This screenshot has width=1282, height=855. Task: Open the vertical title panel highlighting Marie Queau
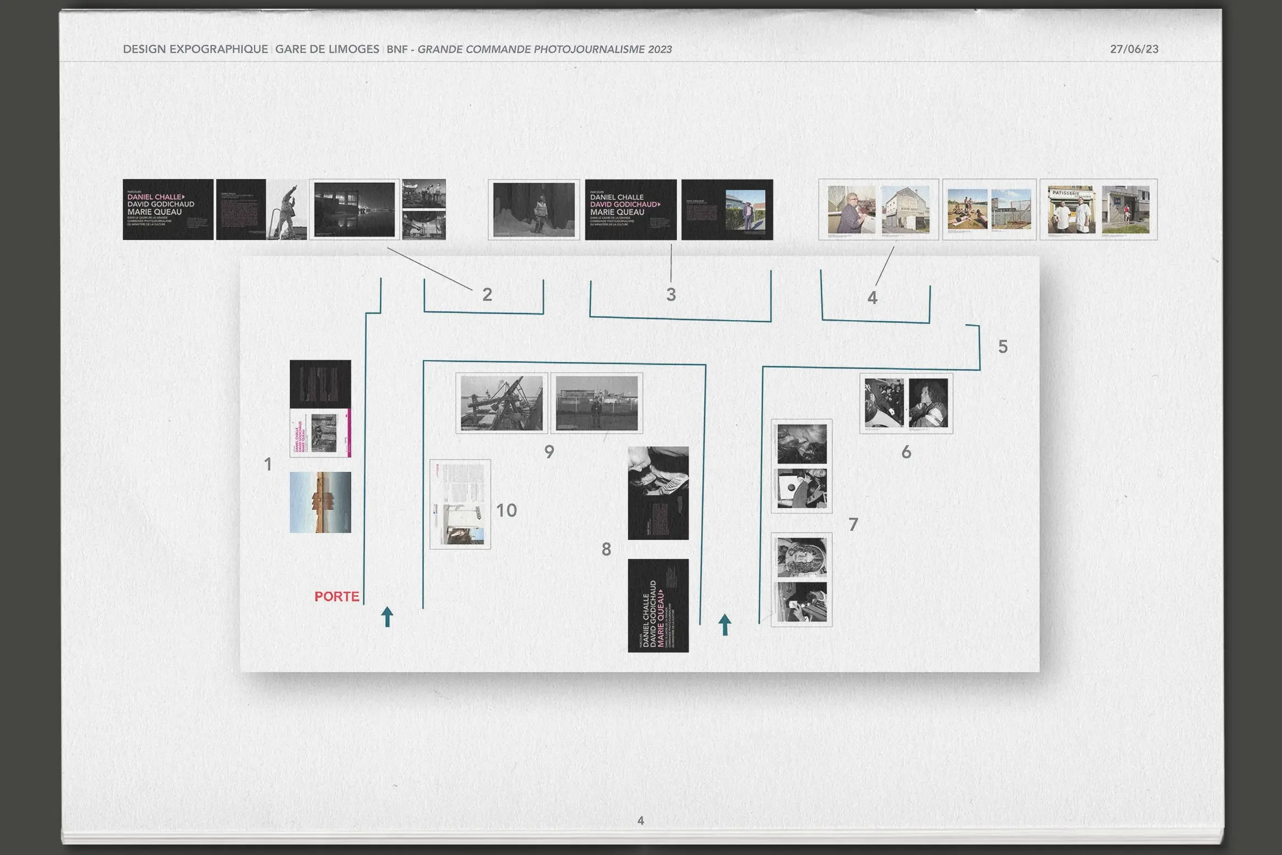point(658,606)
